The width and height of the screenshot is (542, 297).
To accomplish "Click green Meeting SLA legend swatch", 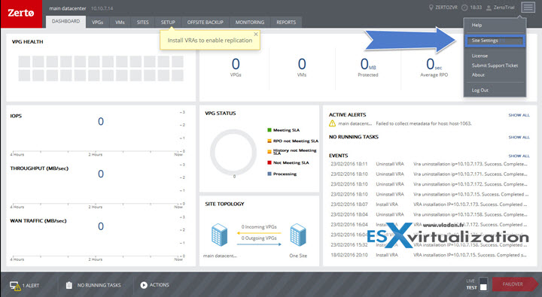I will tap(269, 130).
